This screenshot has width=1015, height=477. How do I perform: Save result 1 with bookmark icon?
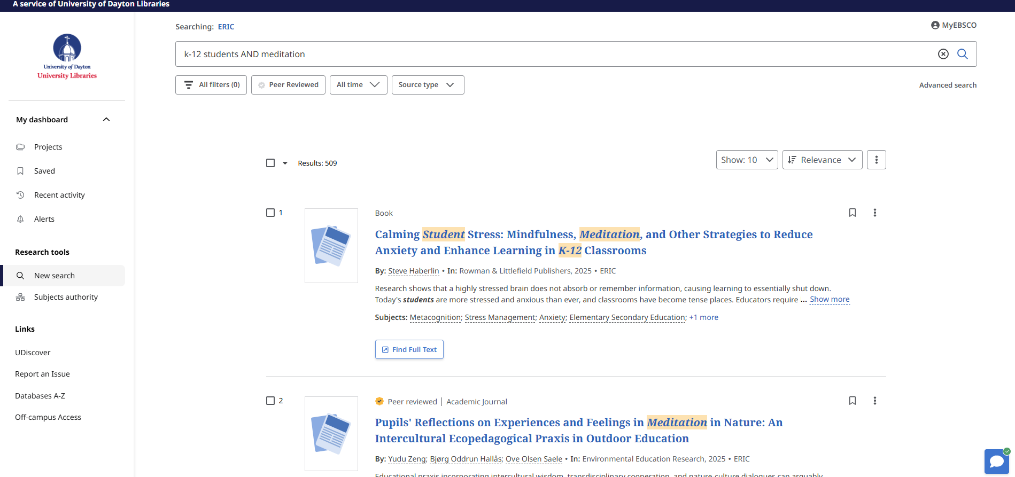(853, 213)
